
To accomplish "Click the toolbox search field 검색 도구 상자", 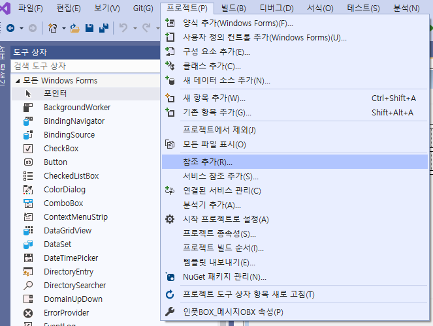I will (86, 66).
